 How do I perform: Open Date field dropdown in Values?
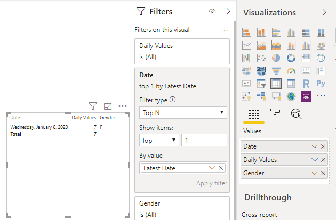[x=314, y=146]
